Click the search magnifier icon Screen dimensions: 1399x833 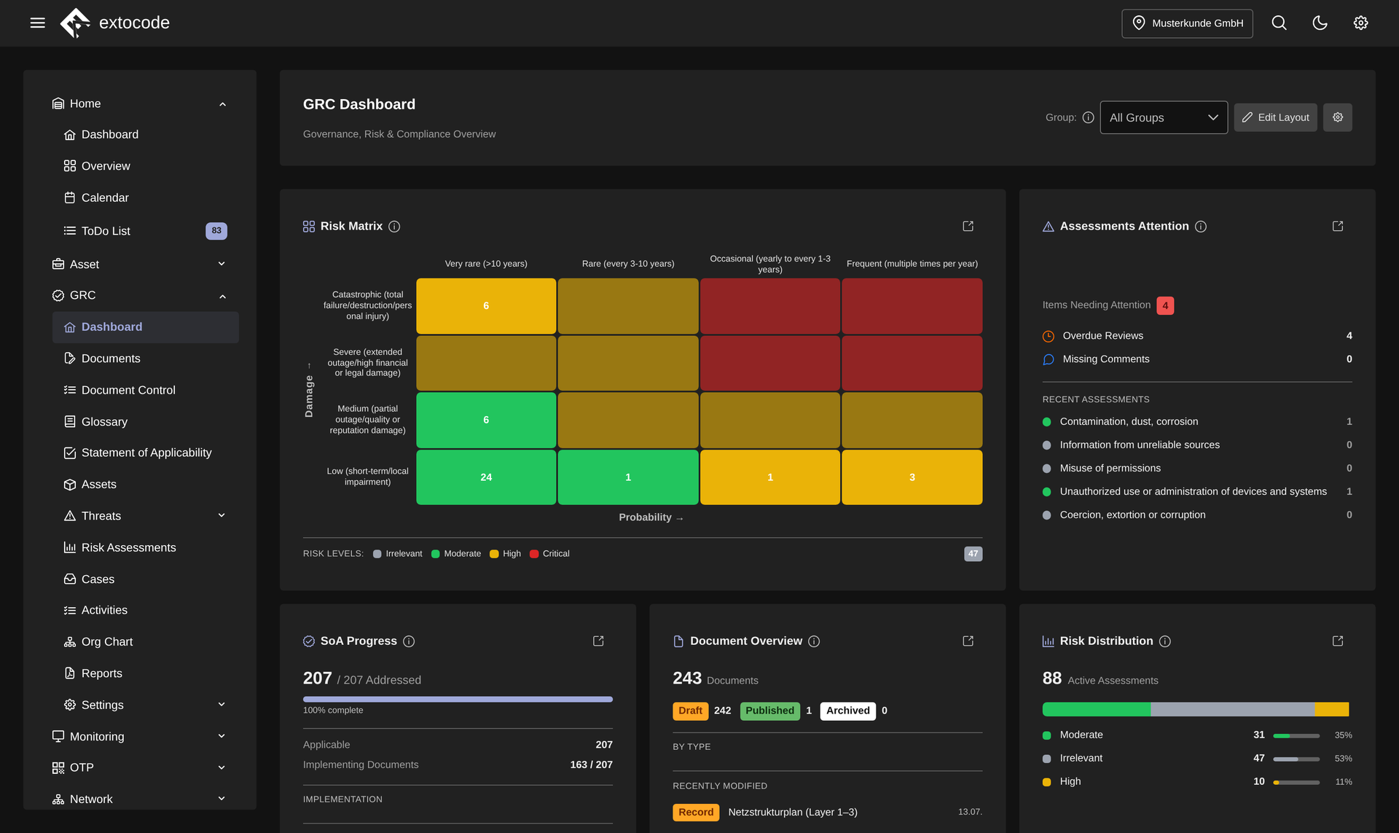click(x=1279, y=23)
